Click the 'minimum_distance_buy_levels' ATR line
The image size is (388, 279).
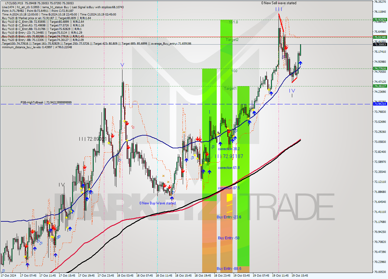(37, 47)
